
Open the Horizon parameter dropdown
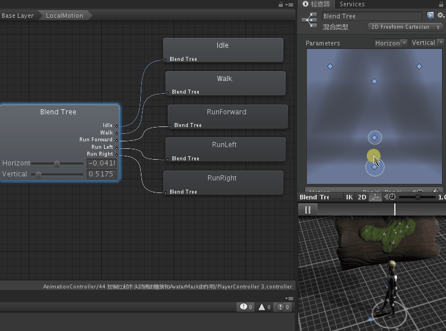(x=390, y=43)
